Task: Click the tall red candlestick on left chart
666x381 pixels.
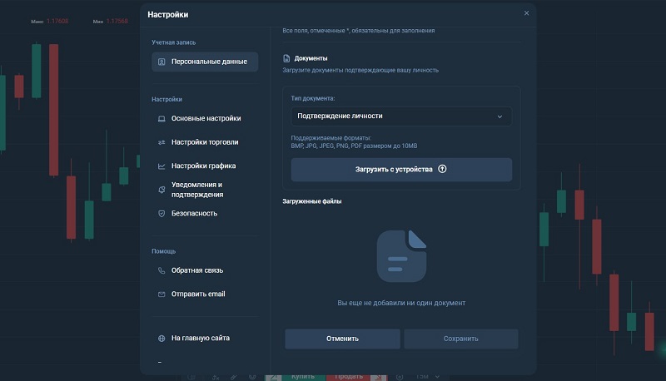Action: (54, 108)
